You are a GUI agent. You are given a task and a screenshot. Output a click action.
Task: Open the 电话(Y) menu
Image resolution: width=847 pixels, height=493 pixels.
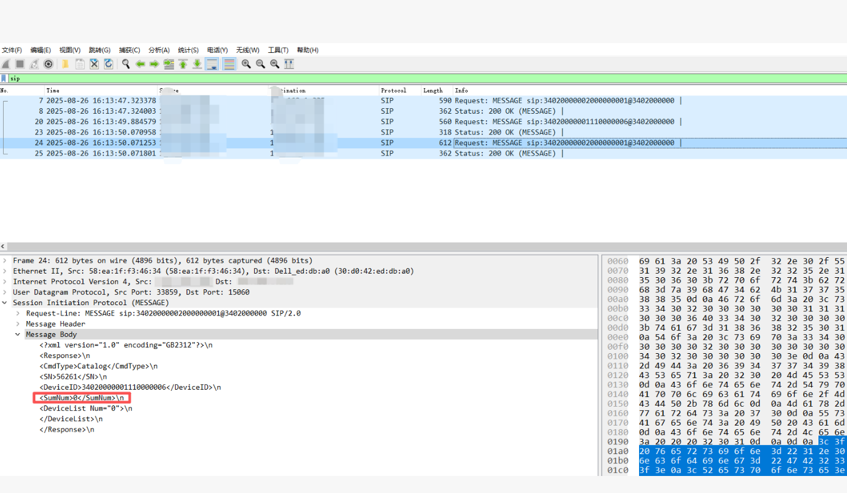pyautogui.click(x=218, y=50)
